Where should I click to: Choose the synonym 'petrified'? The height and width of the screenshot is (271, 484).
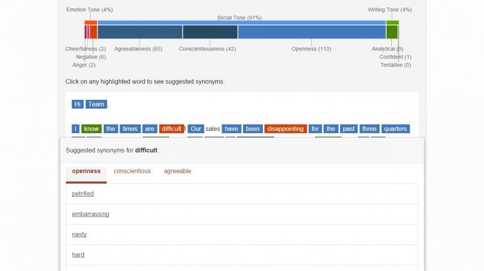(83, 194)
